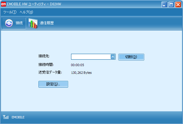Click inside the 接続先 combo box field

pyautogui.click(x=93, y=57)
